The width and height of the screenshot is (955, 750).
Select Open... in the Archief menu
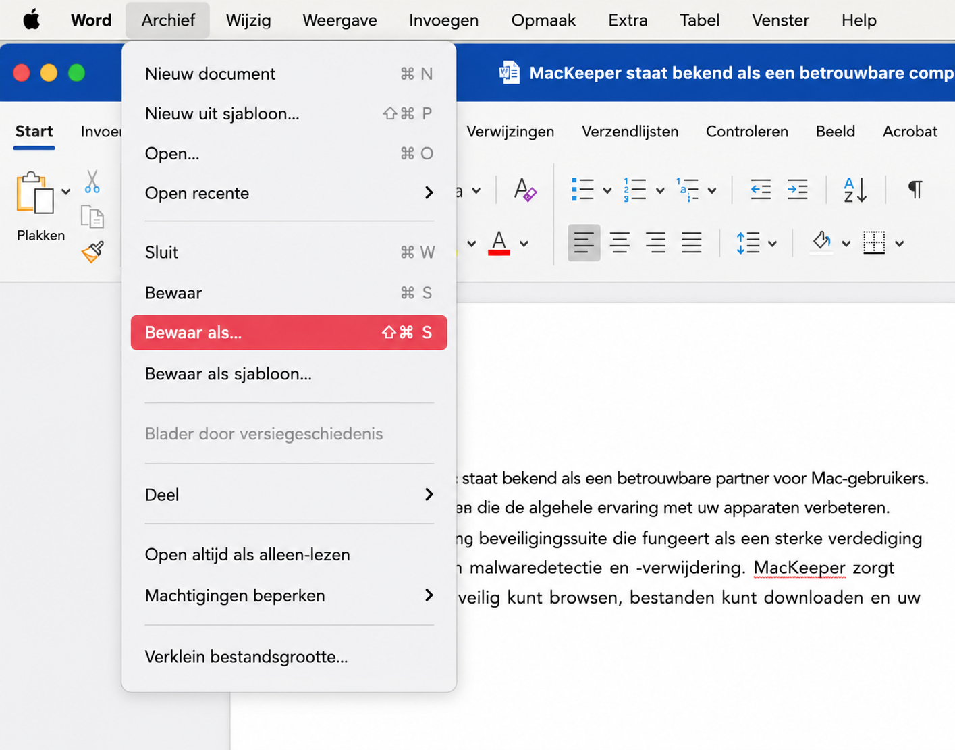289,153
